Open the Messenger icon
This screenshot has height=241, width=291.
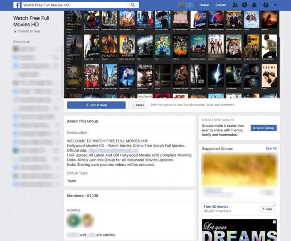(244, 5)
